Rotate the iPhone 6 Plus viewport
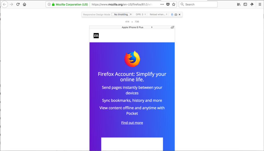 (x=172, y=27)
